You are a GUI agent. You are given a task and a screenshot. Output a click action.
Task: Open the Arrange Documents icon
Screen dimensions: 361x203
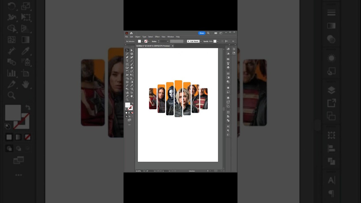click(x=216, y=33)
